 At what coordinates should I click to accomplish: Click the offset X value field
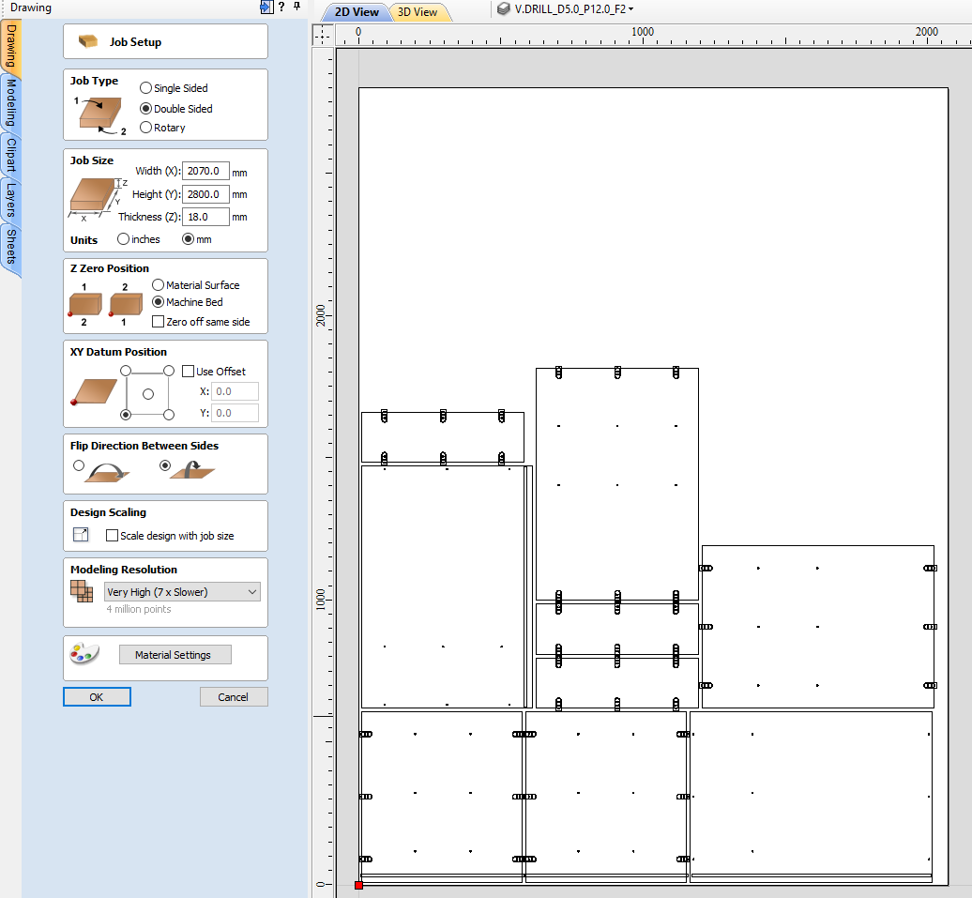click(235, 391)
